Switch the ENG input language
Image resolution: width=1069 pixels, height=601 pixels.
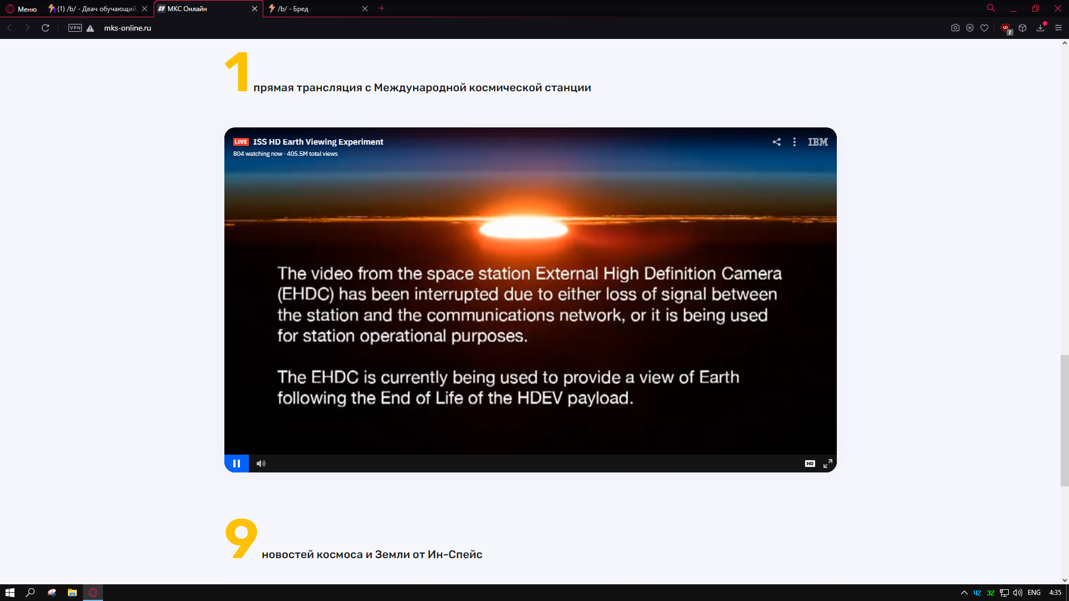[1034, 593]
